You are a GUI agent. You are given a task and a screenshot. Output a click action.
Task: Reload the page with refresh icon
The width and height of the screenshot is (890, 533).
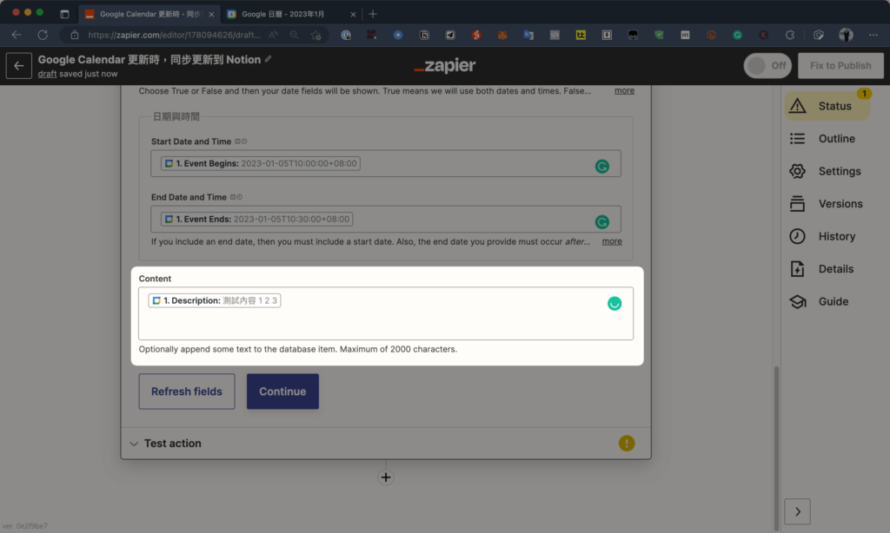43,35
